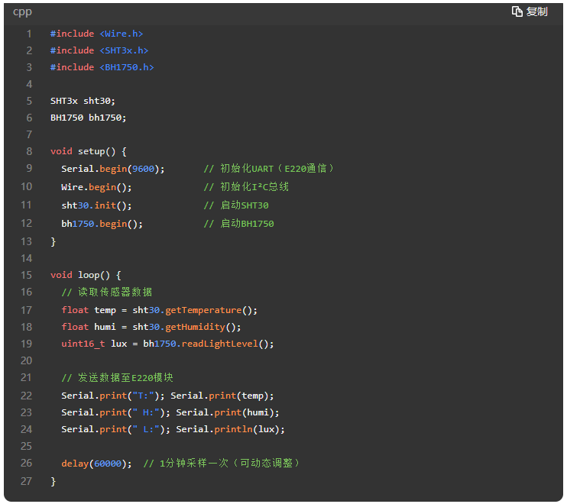Click the Serial.println(lux) call
Image resolution: width=567 pixels, height=504 pixels.
pos(230,429)
